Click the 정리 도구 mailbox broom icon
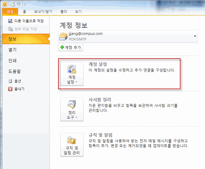Viewport: 205px width, 169px height. pyautogui.click(x=72, y=104)
